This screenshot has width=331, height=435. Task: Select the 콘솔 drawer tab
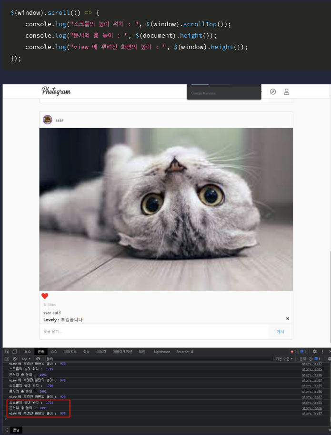[x=16, y=430]
